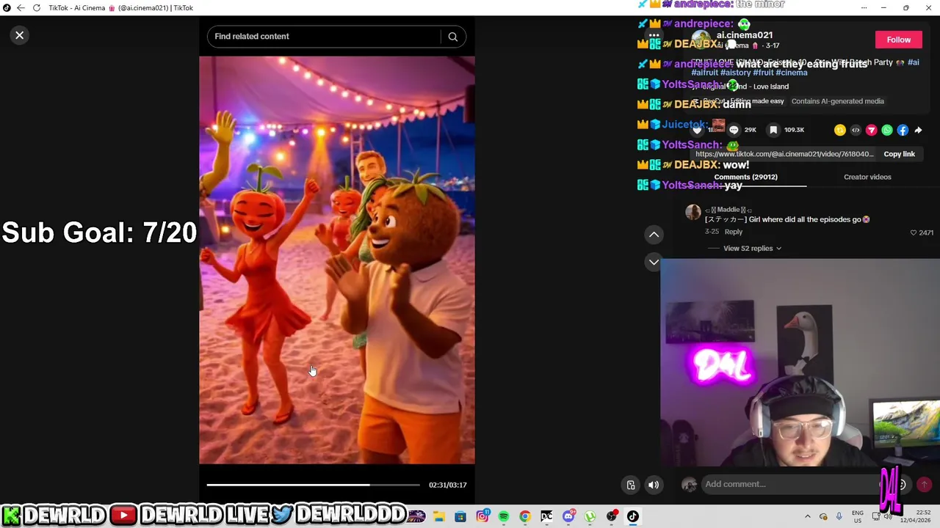The width and height of the screenshot is (940, 528).
Task: Follow the ai.cinema021 account
Action: (x=898, y=40)
